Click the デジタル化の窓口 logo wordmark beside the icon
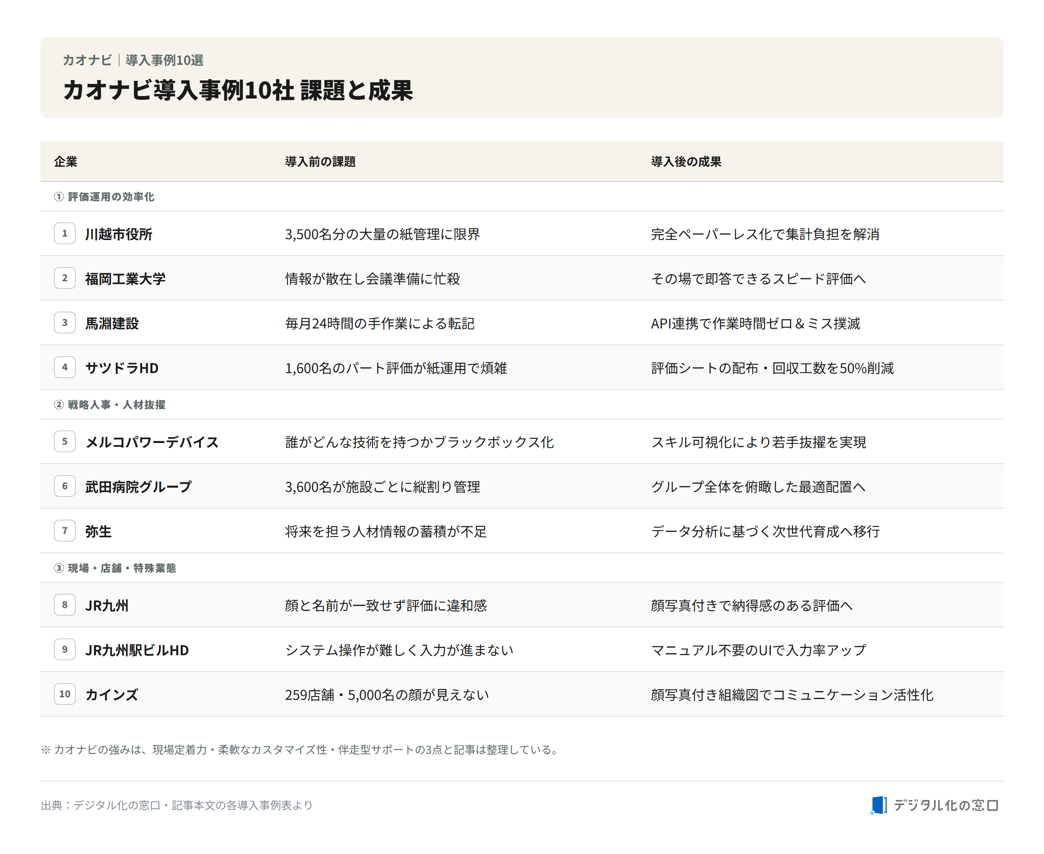 pyautogui.click(x=945, y=805)
